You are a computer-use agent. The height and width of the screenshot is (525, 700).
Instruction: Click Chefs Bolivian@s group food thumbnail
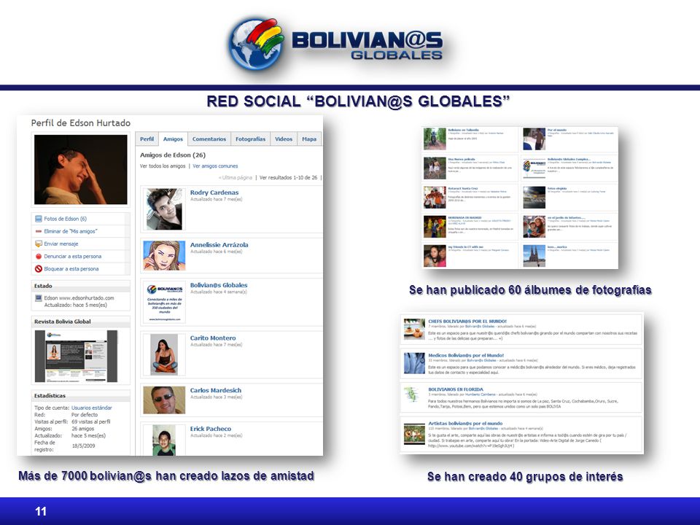[x=414, y=329]
